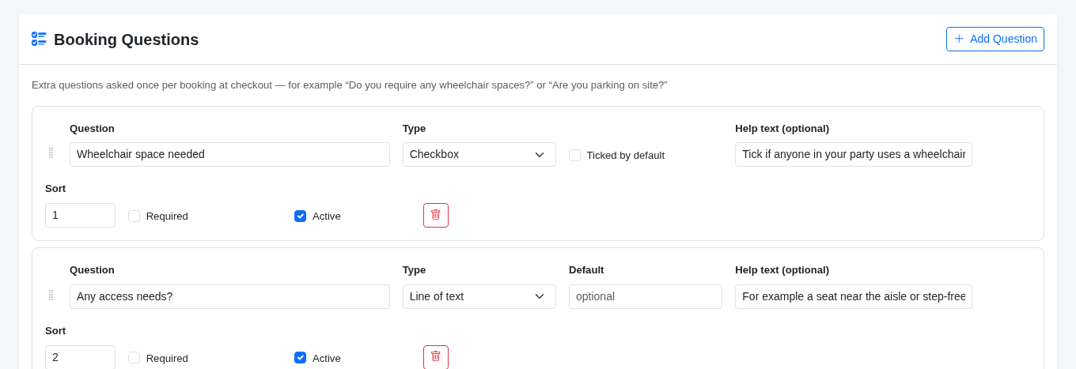The height and width of the screenshot is (369, 1076).
Task: Open the Checkbox type dropdown
Action: click(479, 154)
